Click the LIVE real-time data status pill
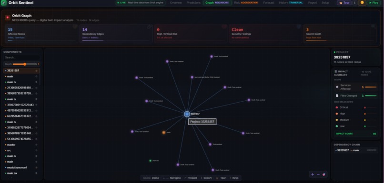Screen dimensions: 384x183 click(x=141, y=3)
